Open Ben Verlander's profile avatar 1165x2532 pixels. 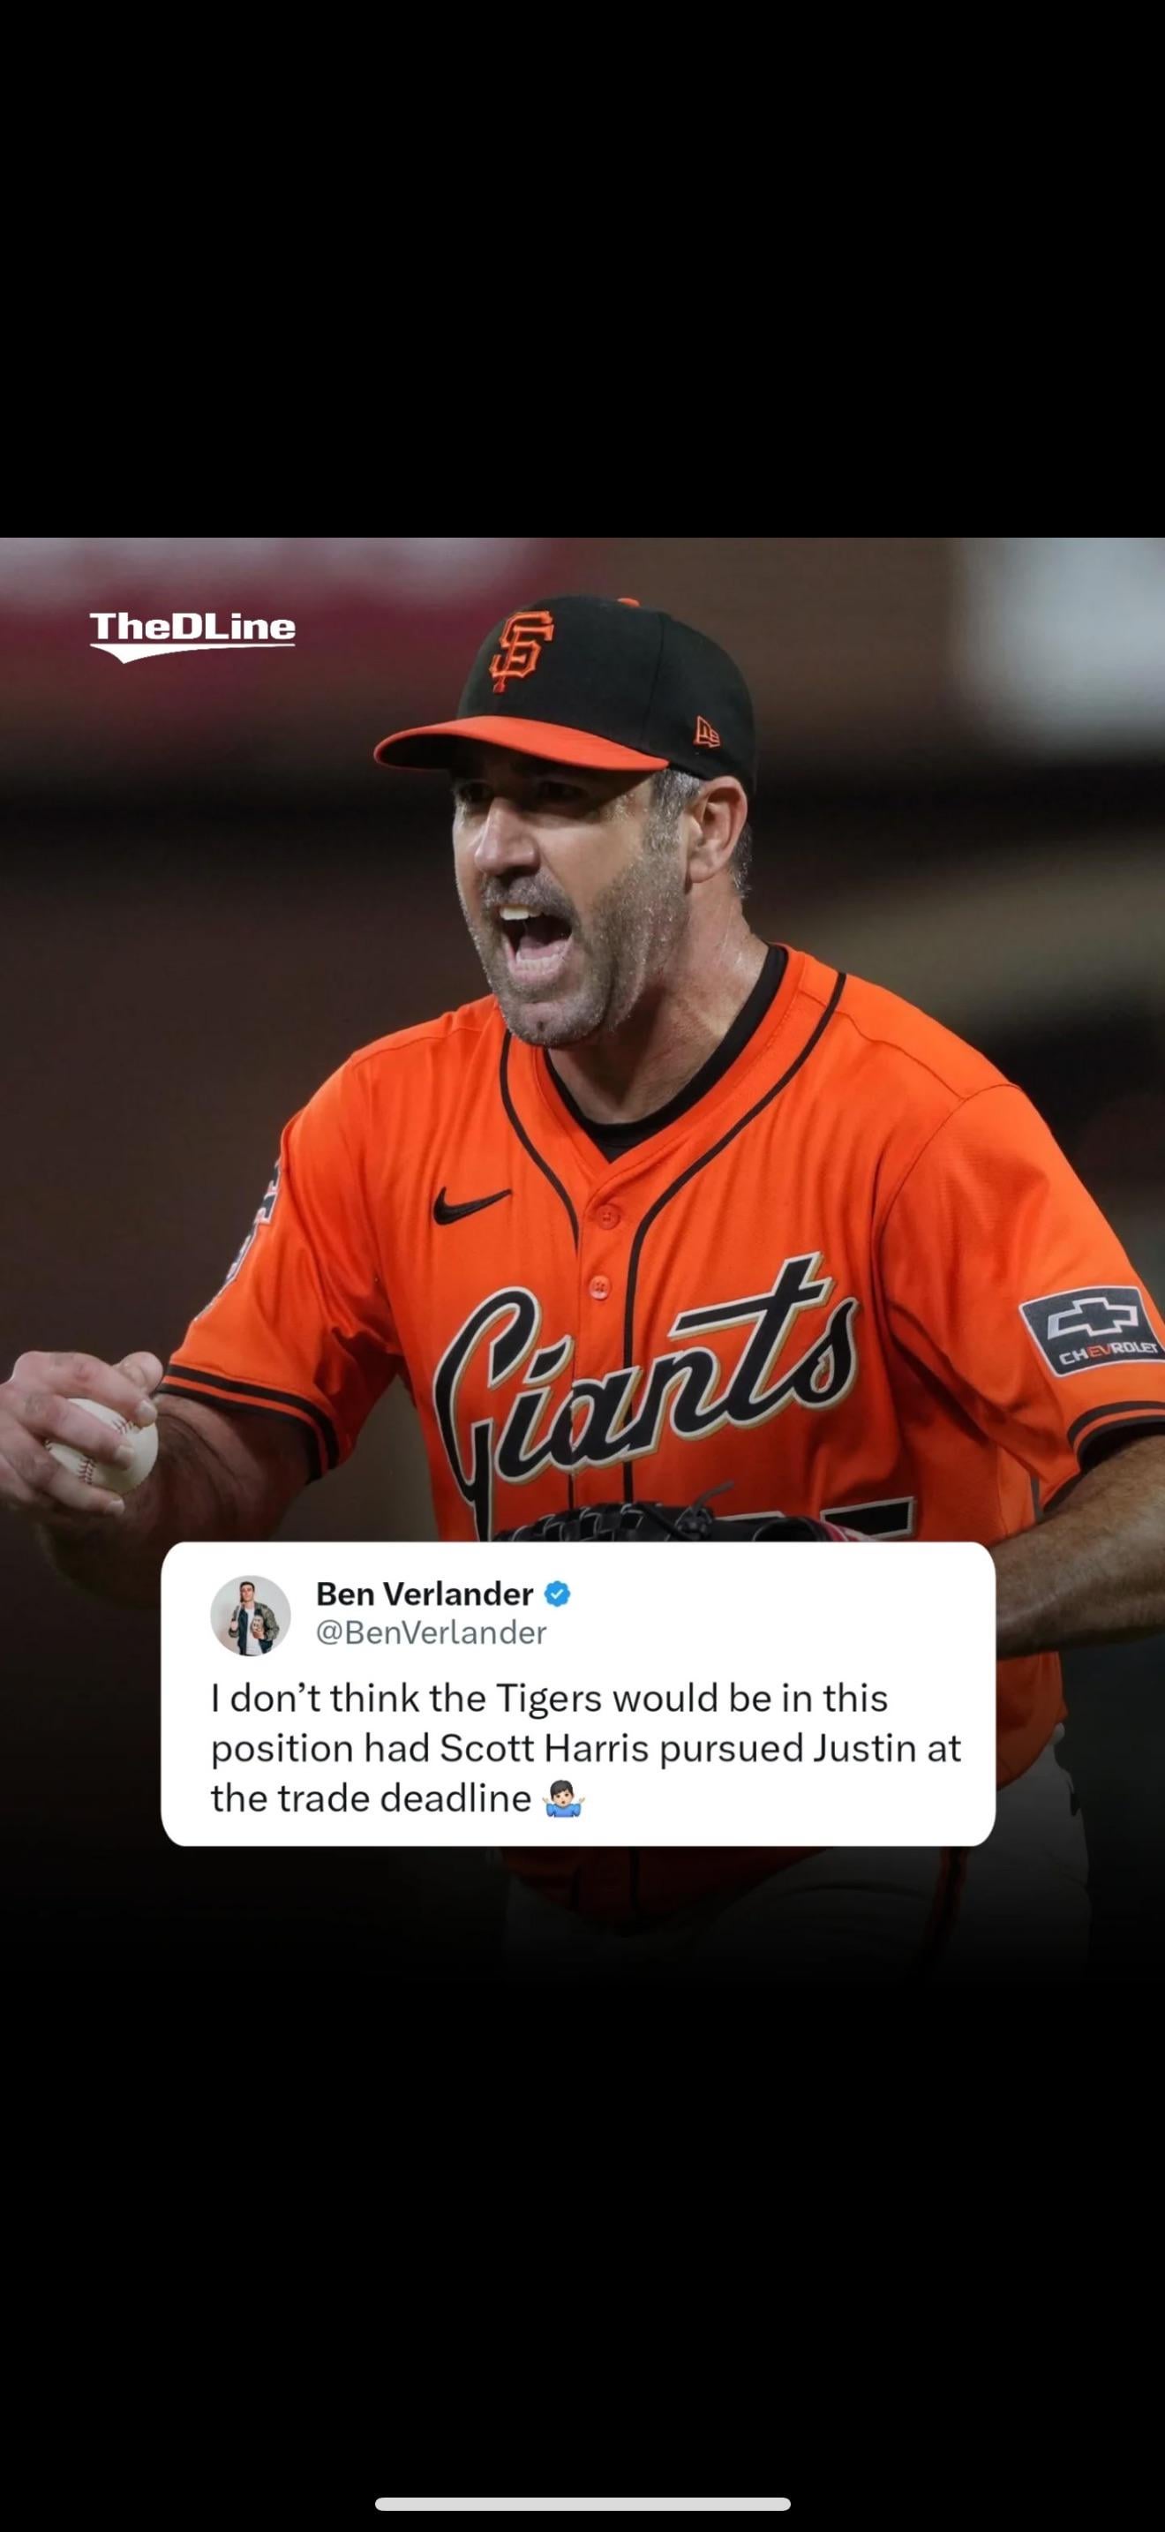pos(251,1615)
